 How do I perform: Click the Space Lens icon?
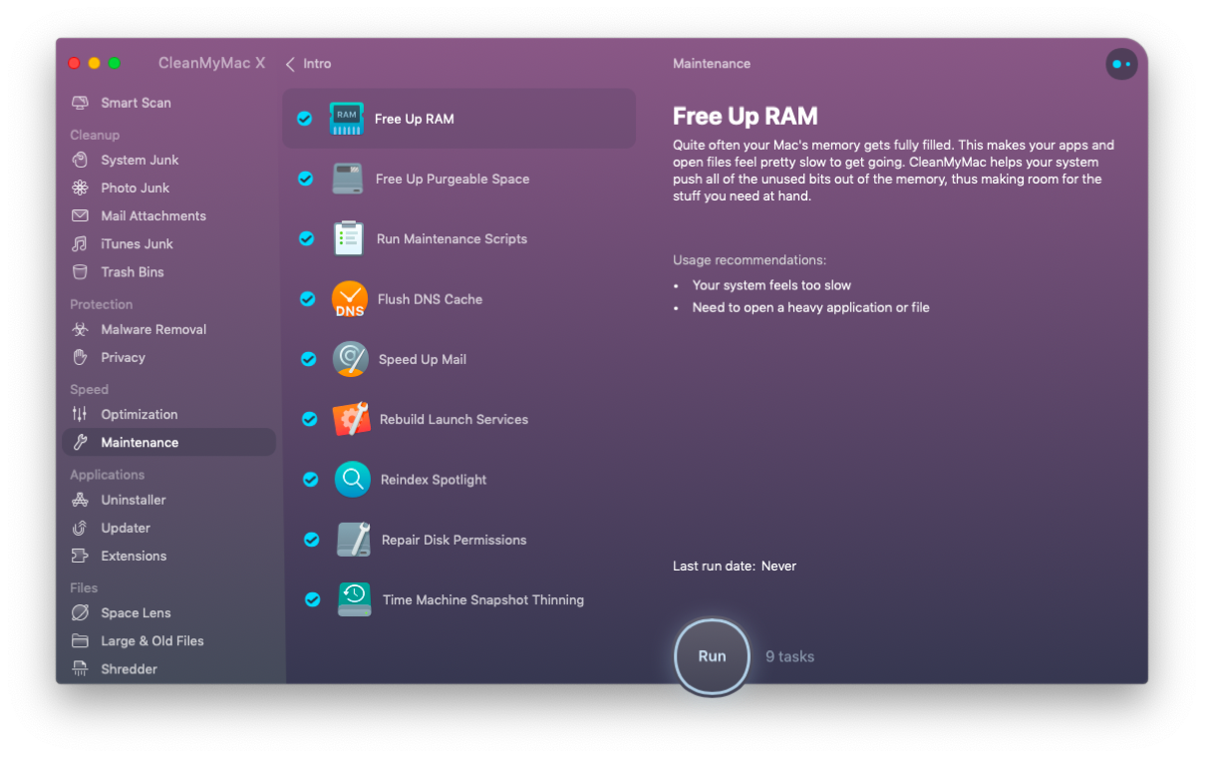[x=81, y=612]
